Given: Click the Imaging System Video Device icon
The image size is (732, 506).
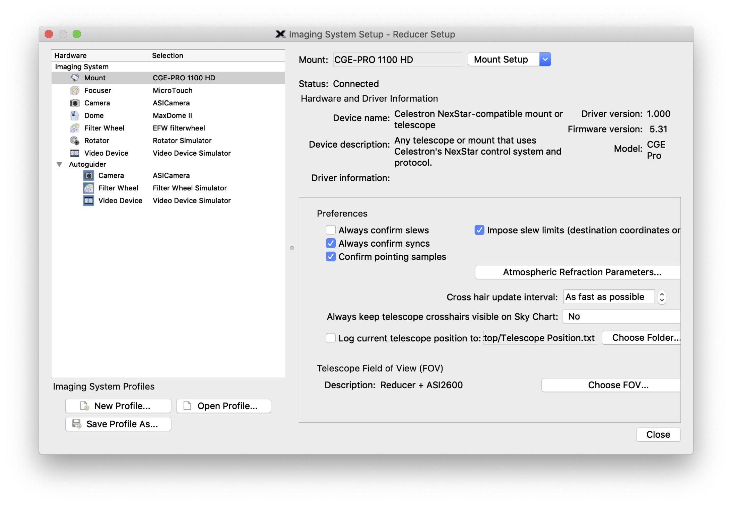Looking at the screenshot, I should click(x=75, y=153).
